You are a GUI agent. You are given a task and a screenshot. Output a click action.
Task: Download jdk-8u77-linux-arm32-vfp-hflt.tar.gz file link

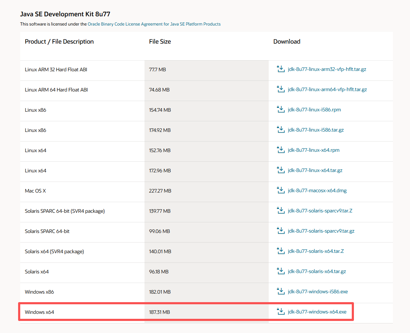[x=327, y=69]
